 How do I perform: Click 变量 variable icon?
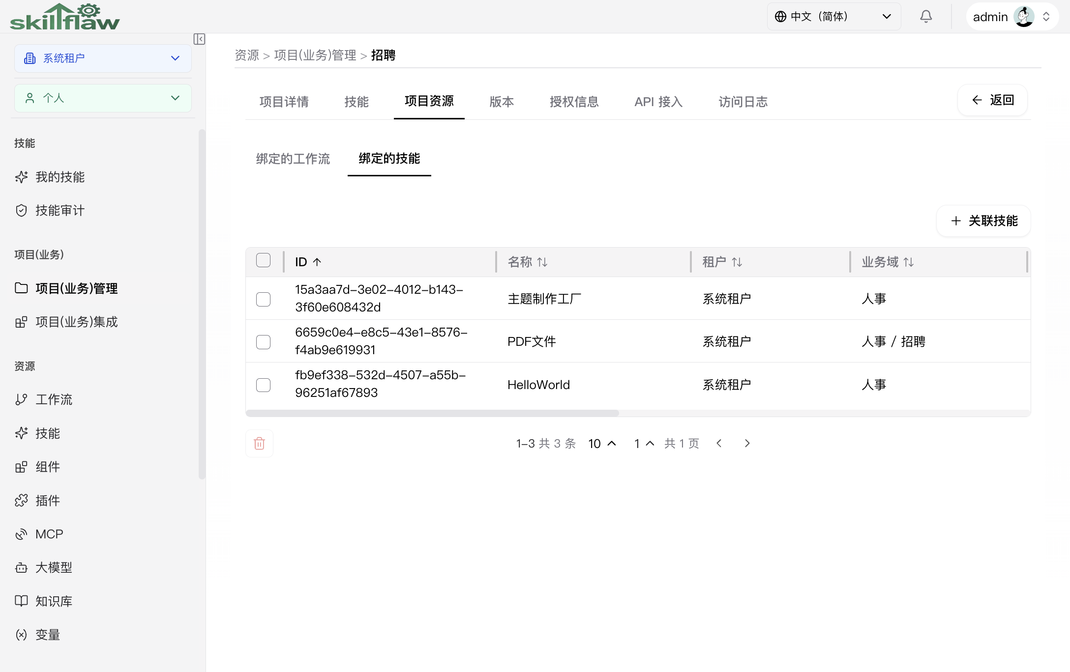coord(21,635)
